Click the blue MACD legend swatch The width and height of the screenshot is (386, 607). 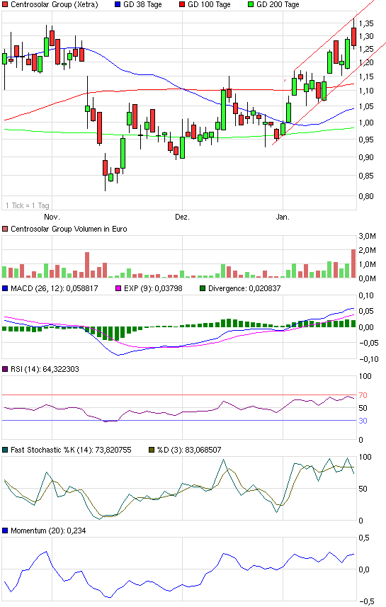(x=5, y=288)
